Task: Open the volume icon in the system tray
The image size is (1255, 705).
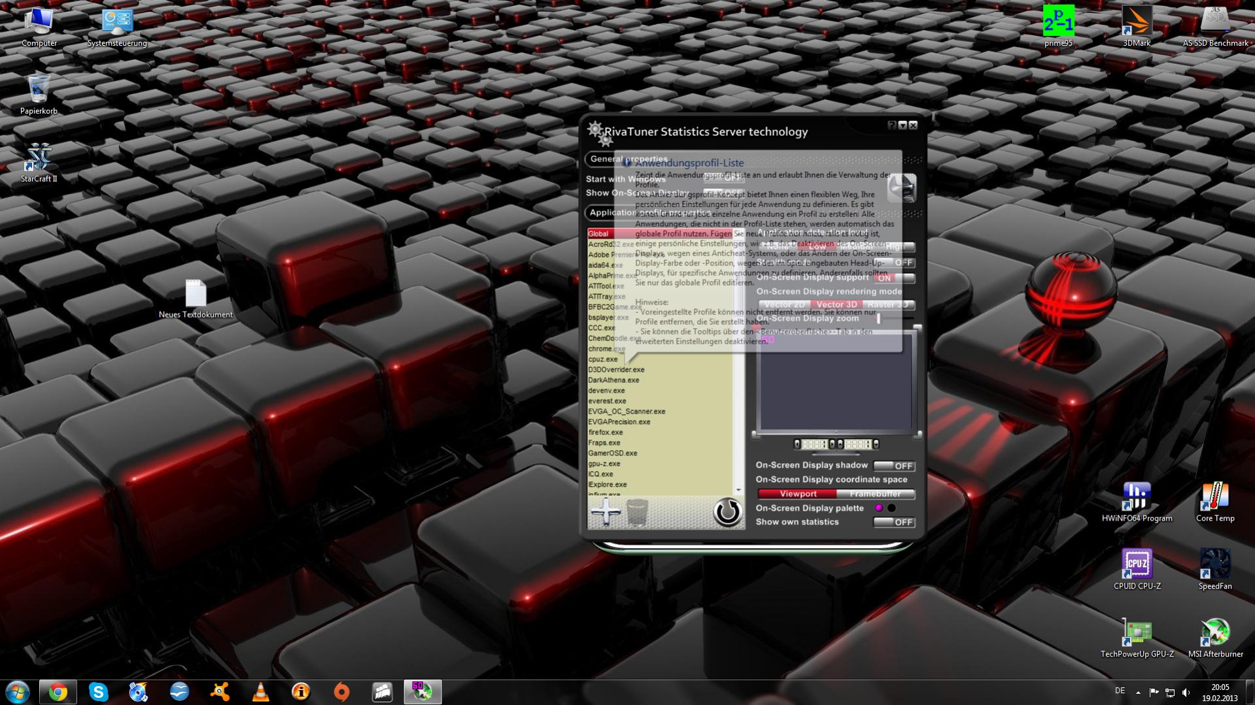Action: (1186, 692)
